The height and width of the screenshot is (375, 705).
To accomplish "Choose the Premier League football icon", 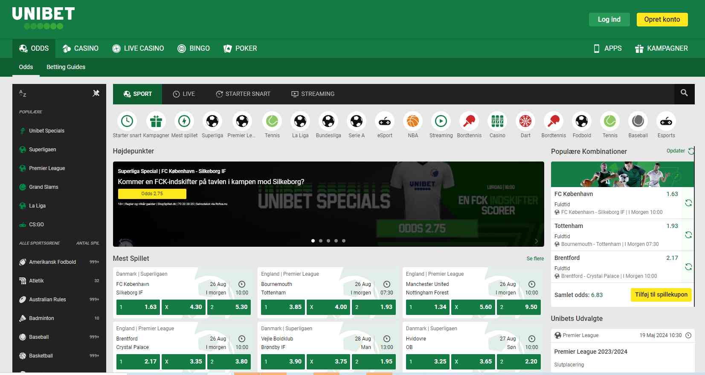I will (242, 121).
